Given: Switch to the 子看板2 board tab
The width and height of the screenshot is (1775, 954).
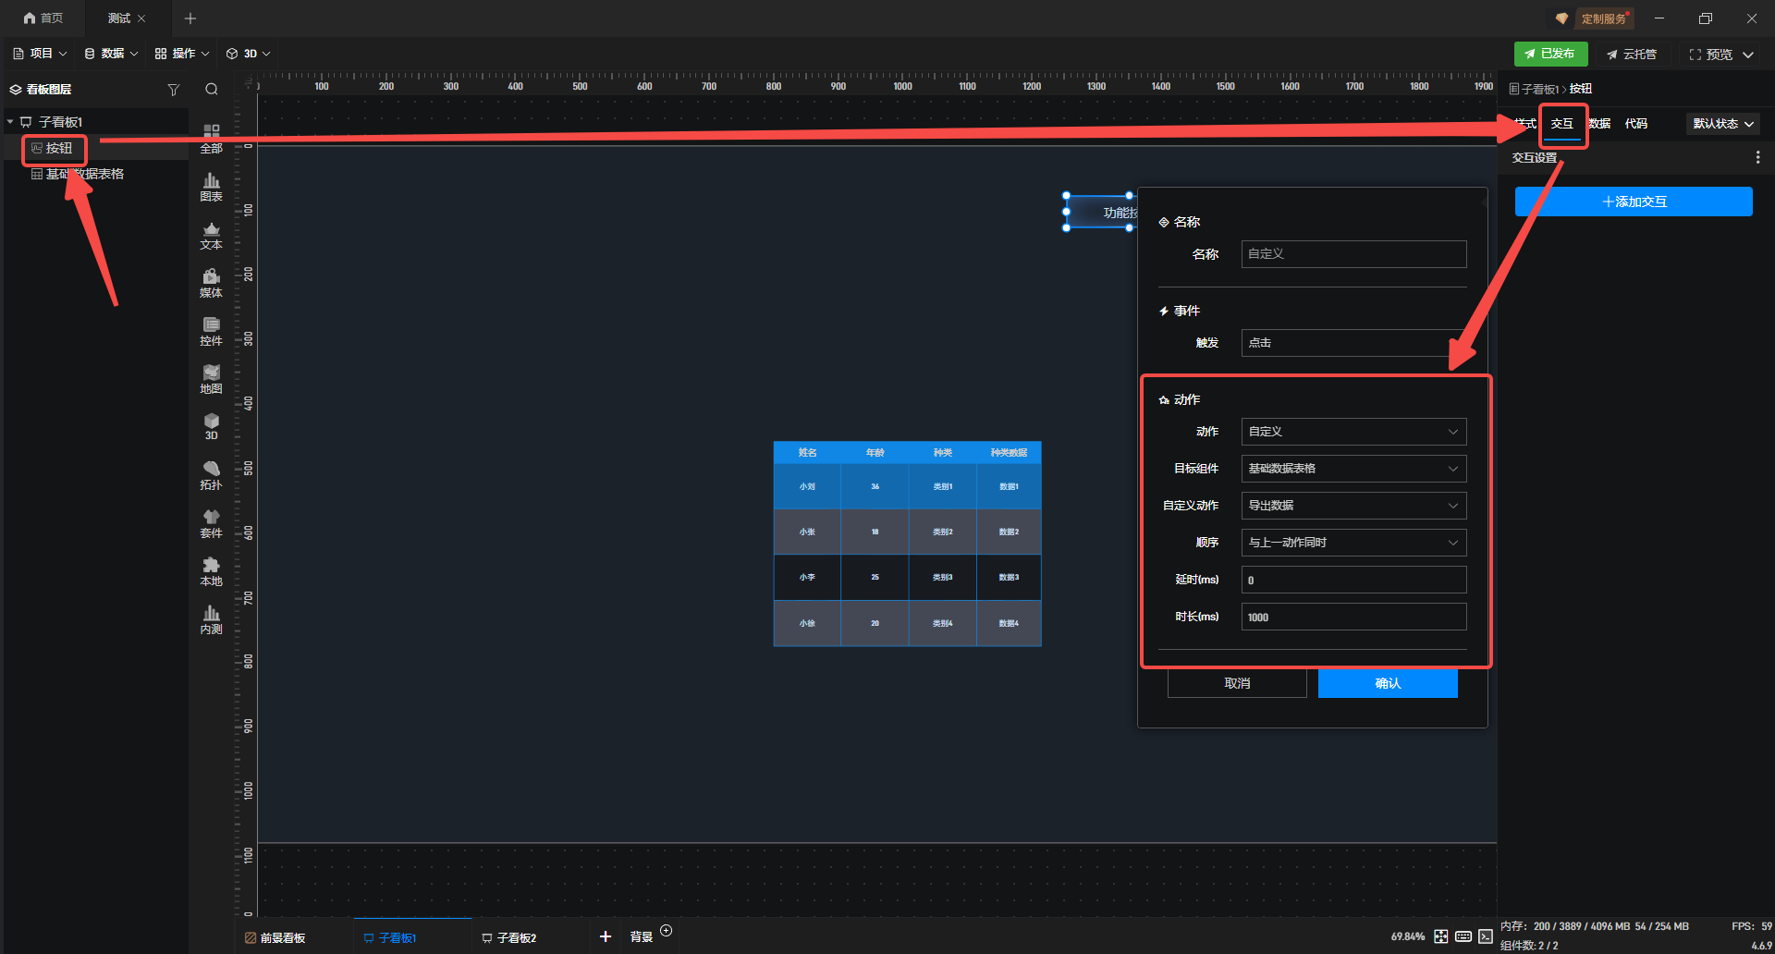Looking at the screenshot, I should pos(516,937).
